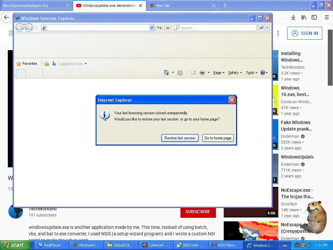Open NoEscape.exe - The trojan video title
333x250 pixels.
[297, 193]
